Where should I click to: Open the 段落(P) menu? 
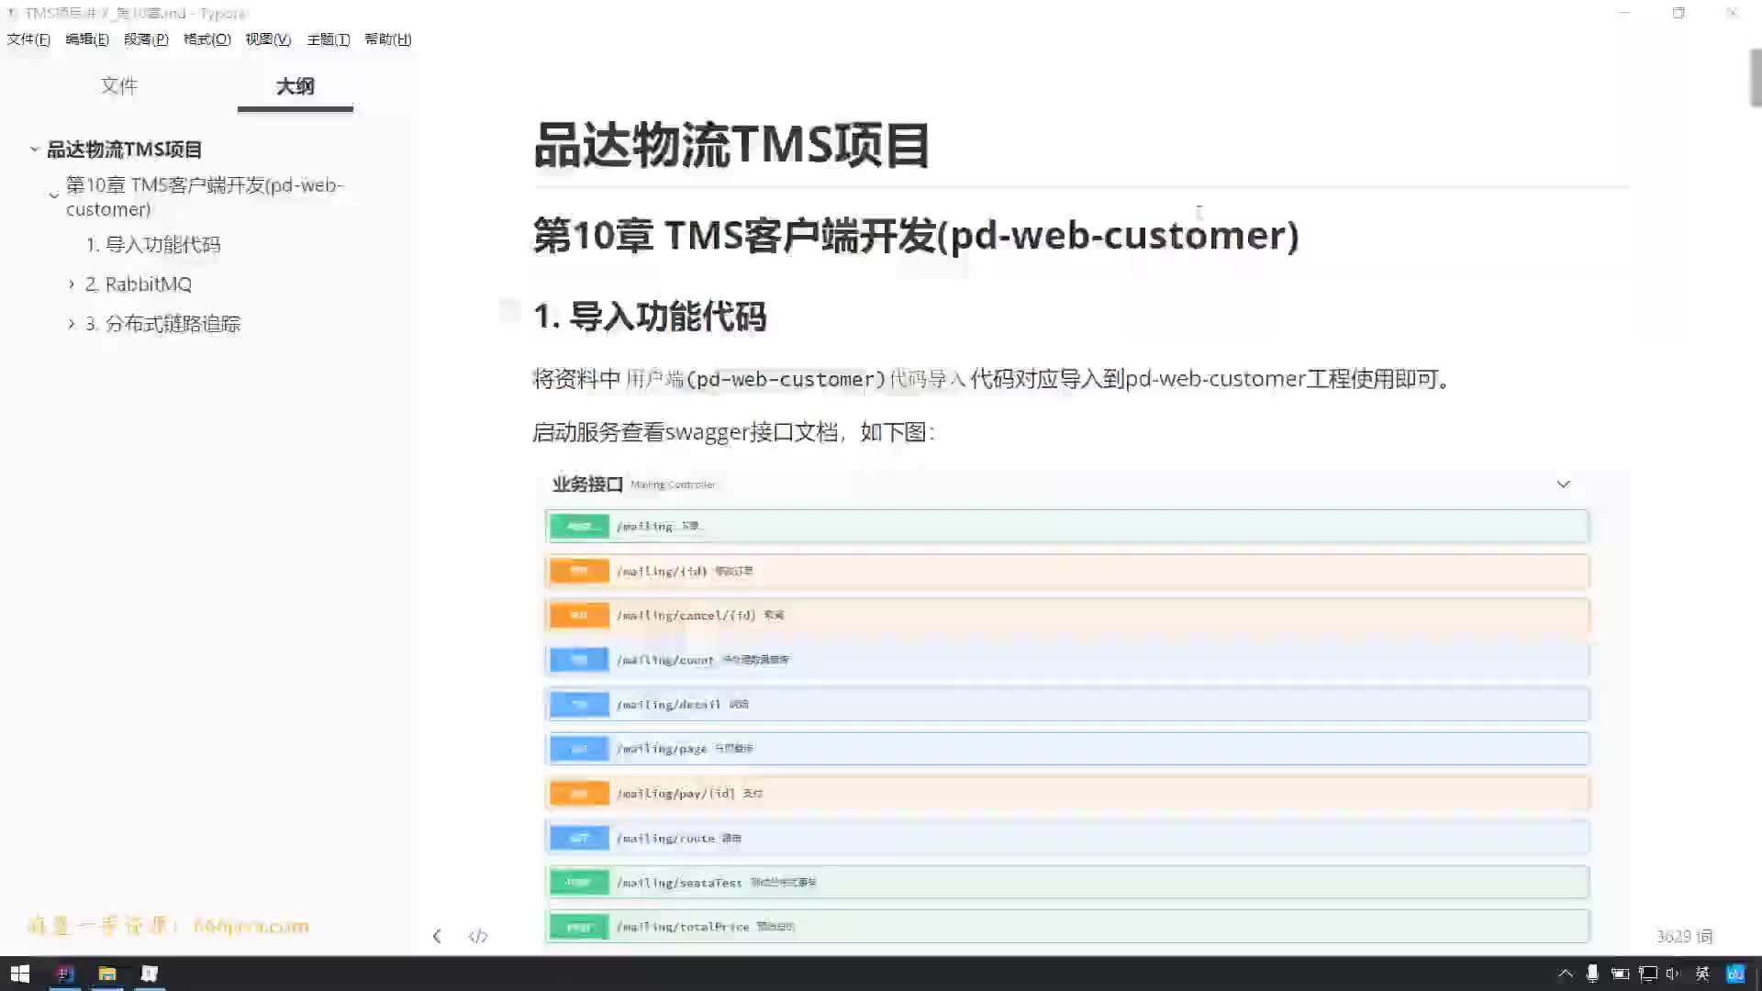146,39
